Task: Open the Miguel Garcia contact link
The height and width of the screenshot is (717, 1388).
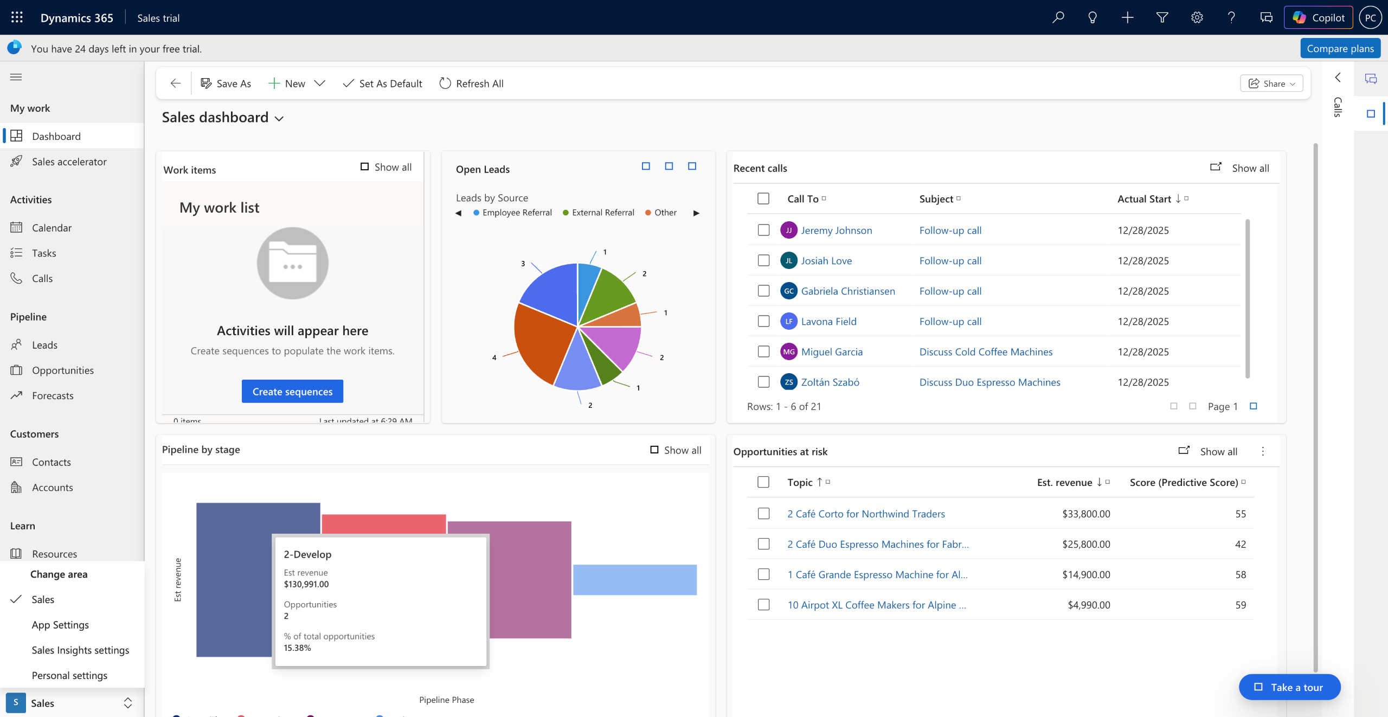Action: coord(832,351)
